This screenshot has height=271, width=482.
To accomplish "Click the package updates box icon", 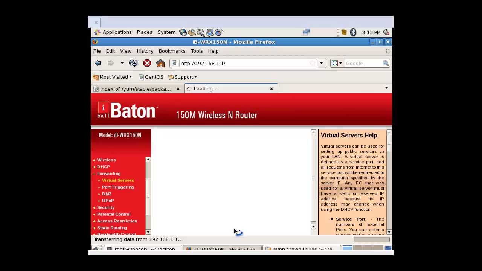I will (x=344, y=32).
